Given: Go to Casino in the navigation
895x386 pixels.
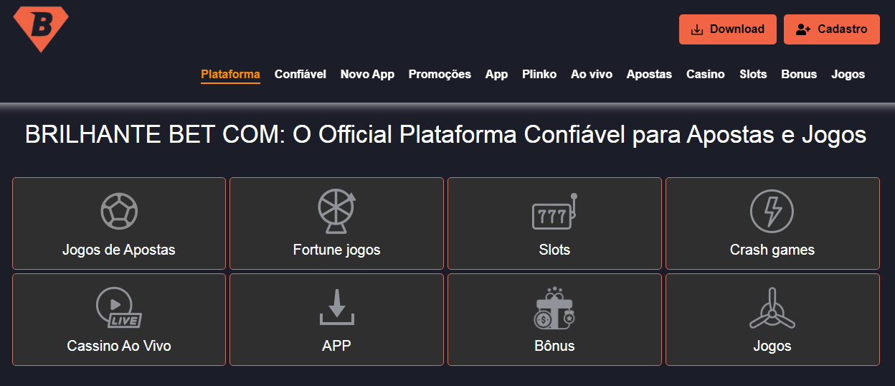Looking at the screenshot, I should tap(706, 75).
